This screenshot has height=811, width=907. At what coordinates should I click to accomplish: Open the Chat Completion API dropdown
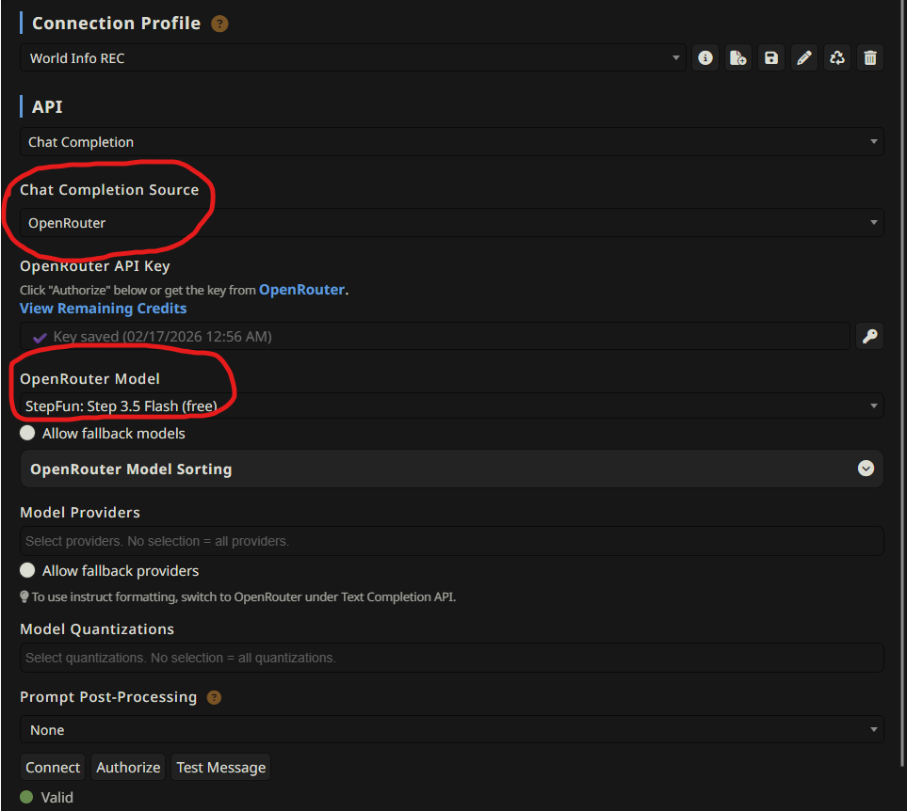point(451,142)
